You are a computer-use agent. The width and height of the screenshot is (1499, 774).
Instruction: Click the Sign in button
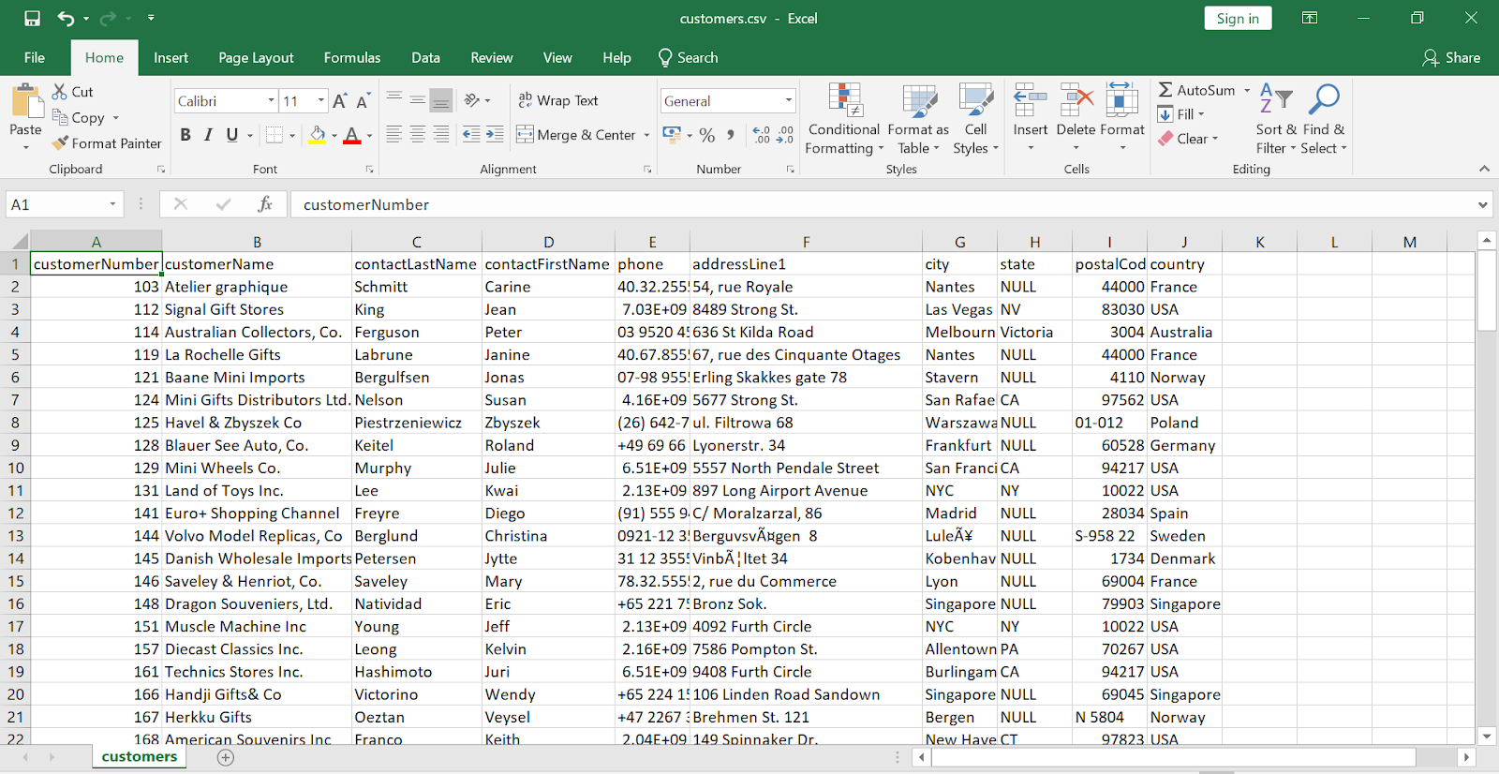1237,19
